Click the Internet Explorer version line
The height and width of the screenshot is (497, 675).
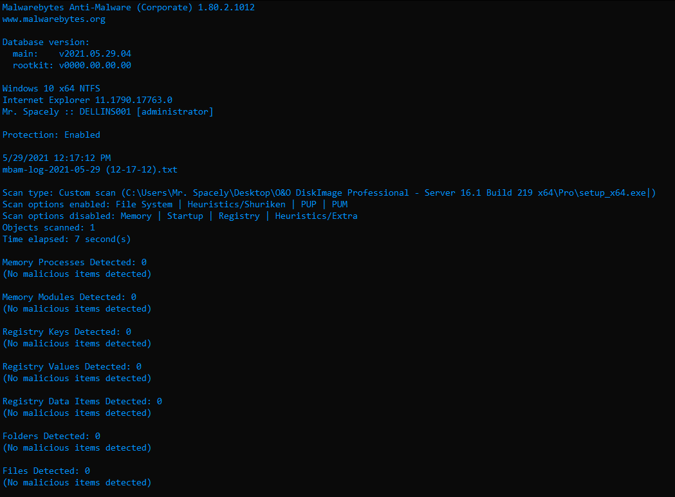[88, 100]
